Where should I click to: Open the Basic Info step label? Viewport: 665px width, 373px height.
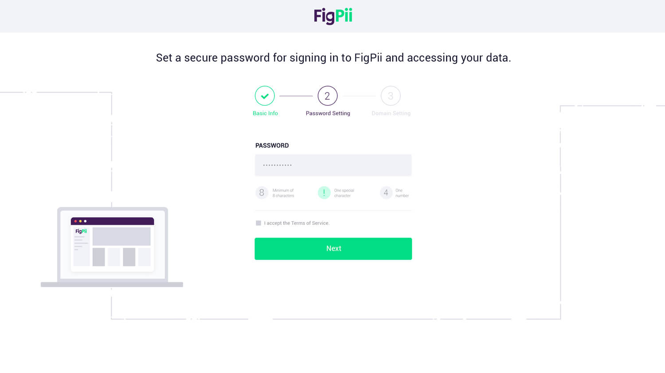pyautogui.click(x=265, y=114)
